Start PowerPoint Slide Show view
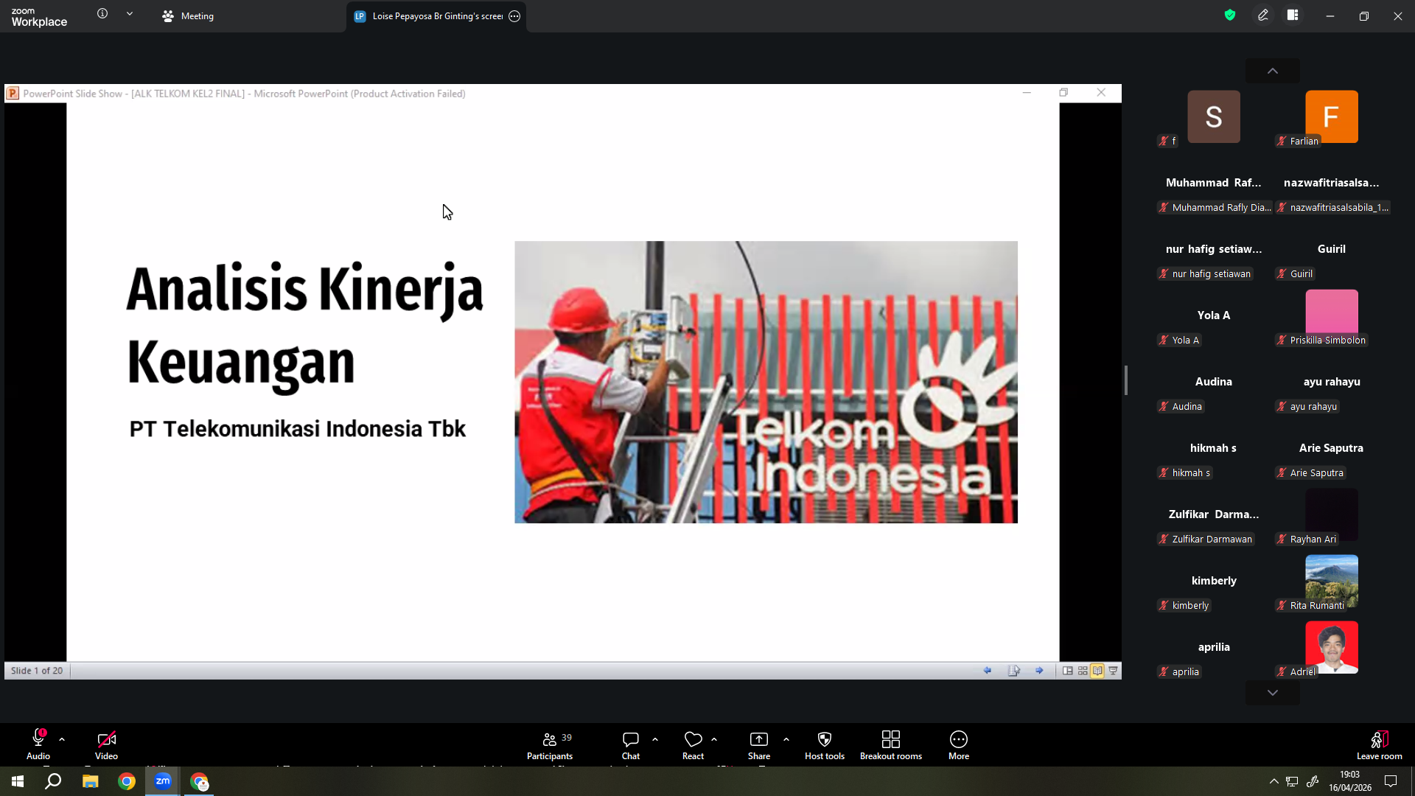Image resolution: width=1415 pixels, height=796 pixels. tap(1113, 671)
